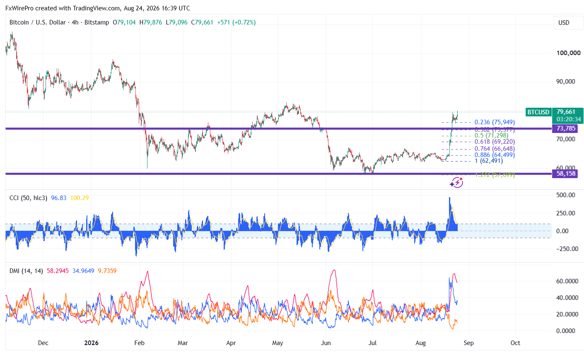Screen dimensions: 584x355
Task: Click the Dec label on the time axis
Action: [43, 343]
